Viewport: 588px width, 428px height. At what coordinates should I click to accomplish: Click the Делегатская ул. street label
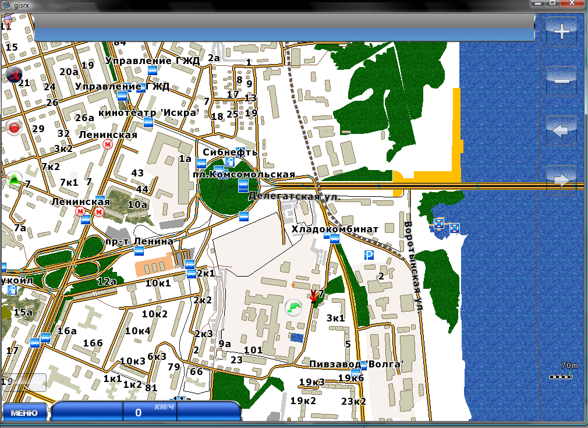click(295, 196)
